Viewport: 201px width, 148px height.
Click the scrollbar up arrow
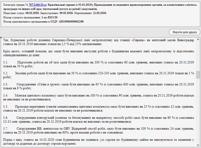(198, 40)
